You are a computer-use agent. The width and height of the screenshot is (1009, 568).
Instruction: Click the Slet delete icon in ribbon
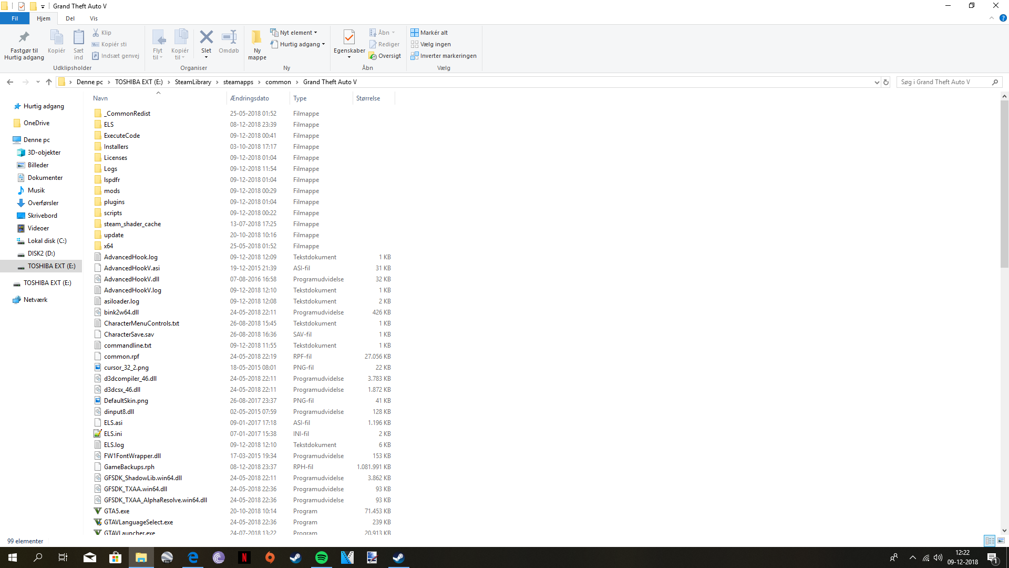(206, 37)
